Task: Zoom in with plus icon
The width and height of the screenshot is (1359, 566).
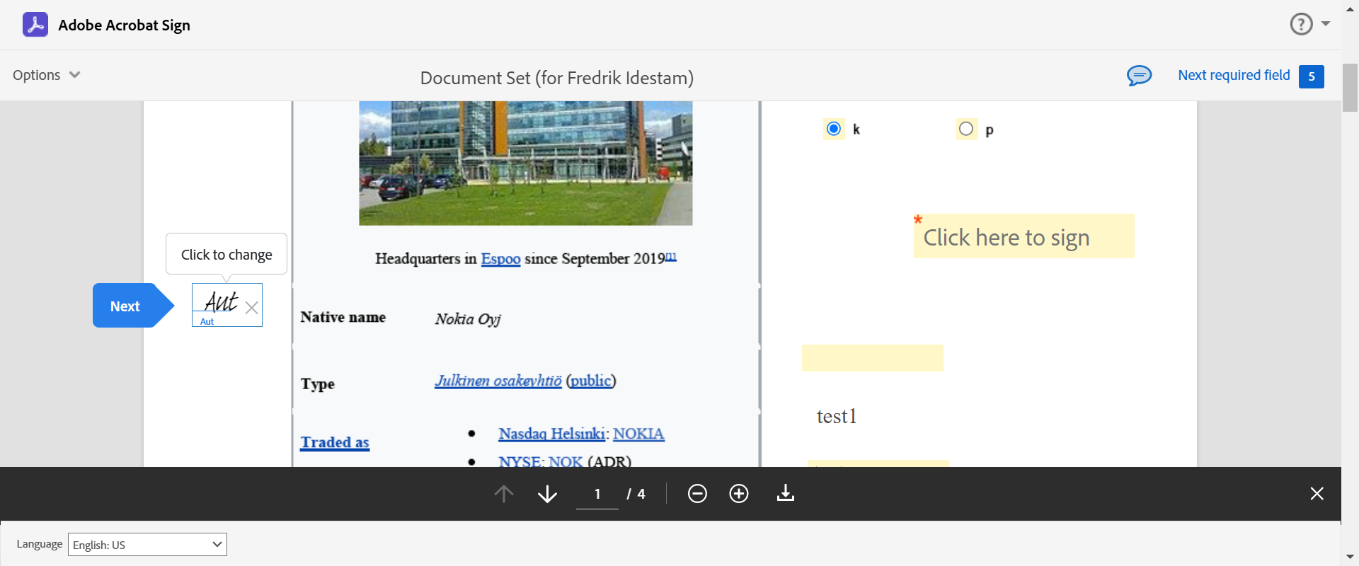Action: tap(739, 494)
